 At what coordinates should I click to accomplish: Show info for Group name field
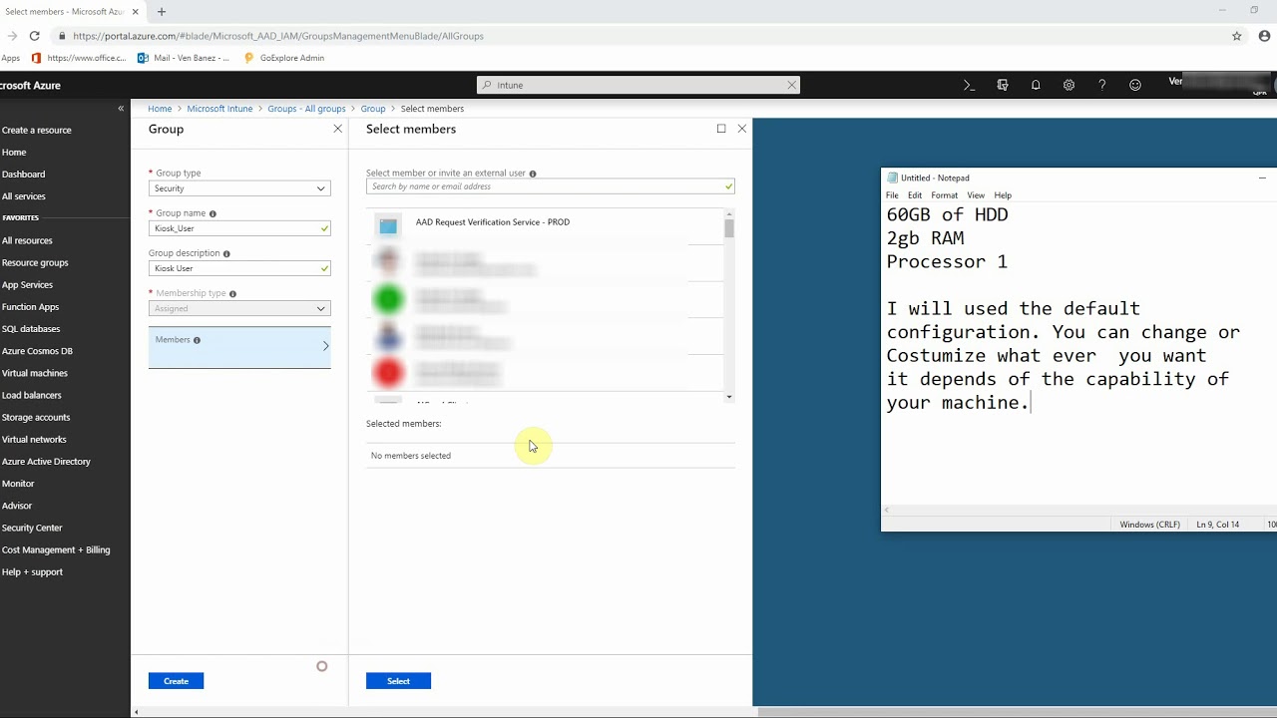(213, 213)
